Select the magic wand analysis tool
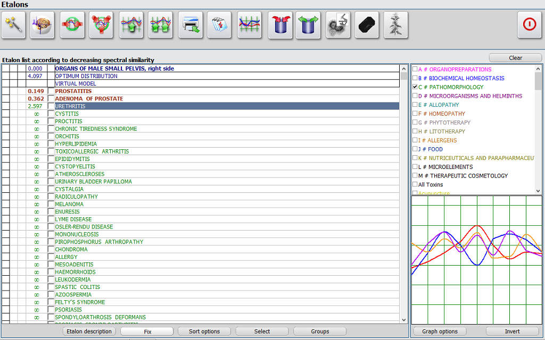 point(13,24)
